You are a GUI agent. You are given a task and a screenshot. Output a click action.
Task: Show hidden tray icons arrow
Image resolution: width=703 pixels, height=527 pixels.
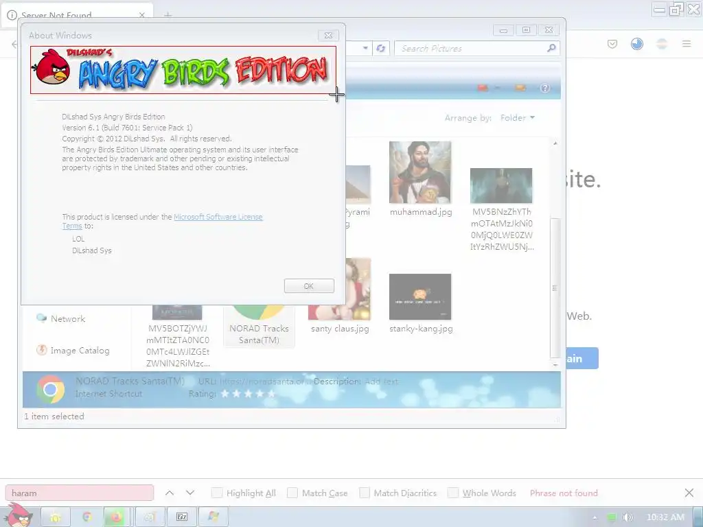click(x=595, y=517)
